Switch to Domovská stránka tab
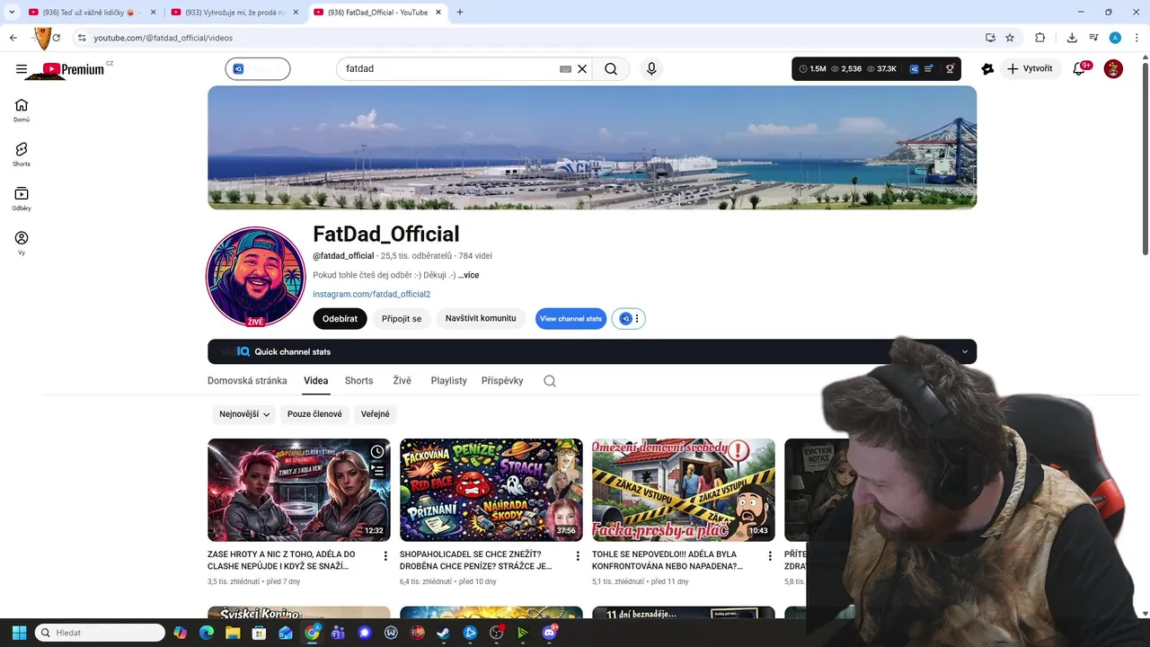The width and height of the screenshot is (1150, 647). click(x=247, y=381)
